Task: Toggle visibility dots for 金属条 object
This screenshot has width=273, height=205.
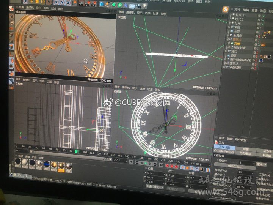Action: point(259,35)
